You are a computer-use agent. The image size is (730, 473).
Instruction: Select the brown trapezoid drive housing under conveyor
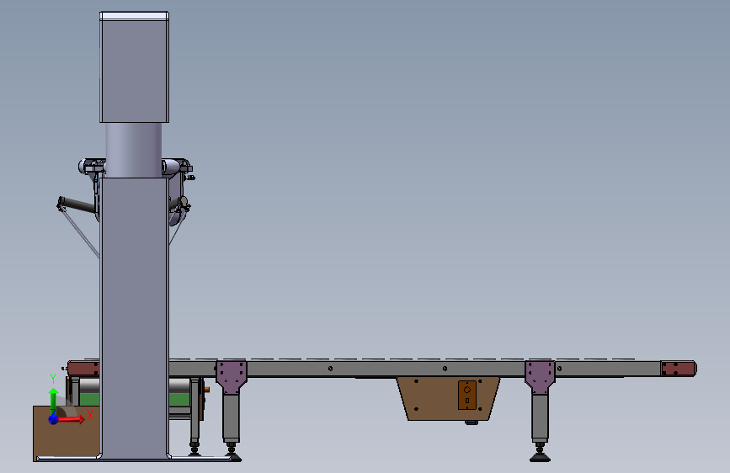[x=448, y=398]
